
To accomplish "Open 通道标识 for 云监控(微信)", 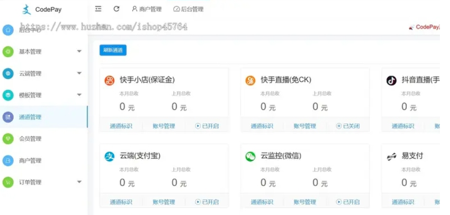I will (262, 202).
